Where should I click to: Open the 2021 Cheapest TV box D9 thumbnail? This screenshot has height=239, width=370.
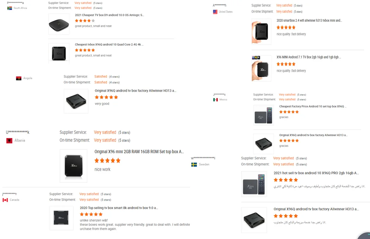tap(59, 24)
